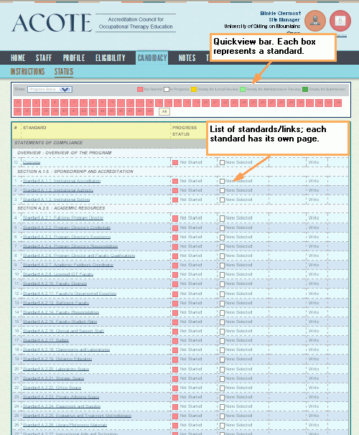
Task: Tick None Selected checkbox for Standard A.2.1
Action: pos(223,219)
